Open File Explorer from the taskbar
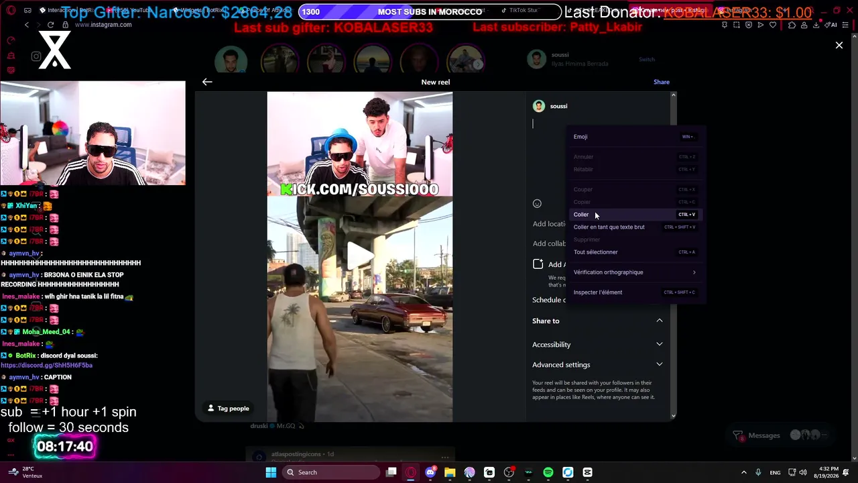The height and width of the screenshot is (483, 858). point(450,472)
